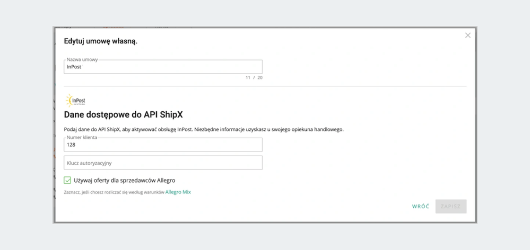Click the 'Edytuj umowę własną.' dialog title
The width and height of the screenshot is (530, 250).
pos(101,41)
